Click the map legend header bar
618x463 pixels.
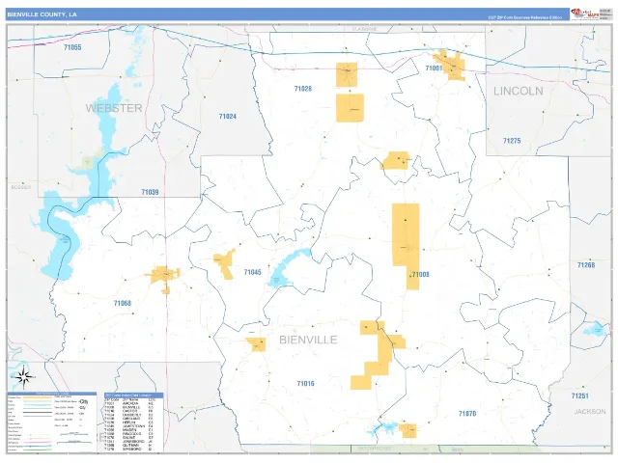coord(52,394)
